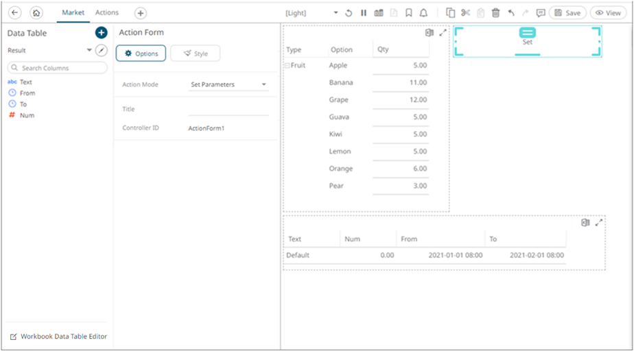Image resolution: width=634 pixels, height=353 pixels.
Task: Pause real-time data updates
Action: point(364,13)
